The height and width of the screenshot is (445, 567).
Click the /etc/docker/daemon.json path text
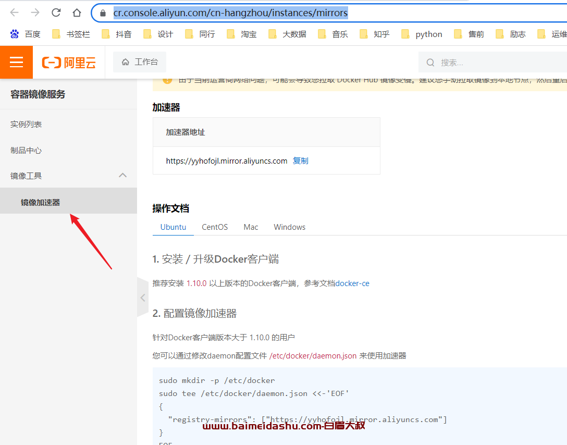(x=313, y=356)
